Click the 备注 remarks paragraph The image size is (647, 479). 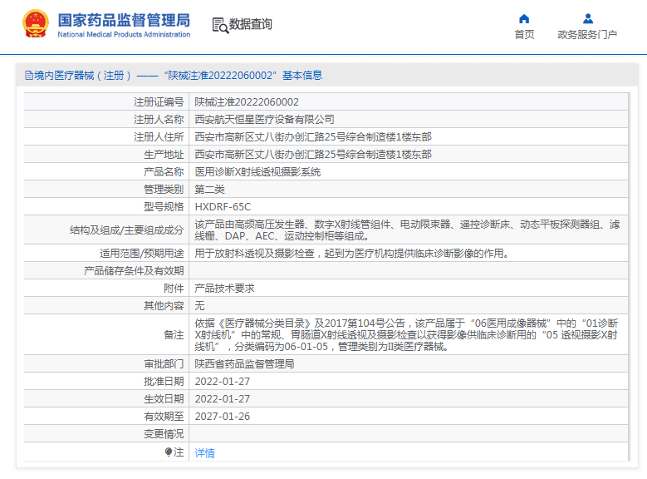pos(406,335)
